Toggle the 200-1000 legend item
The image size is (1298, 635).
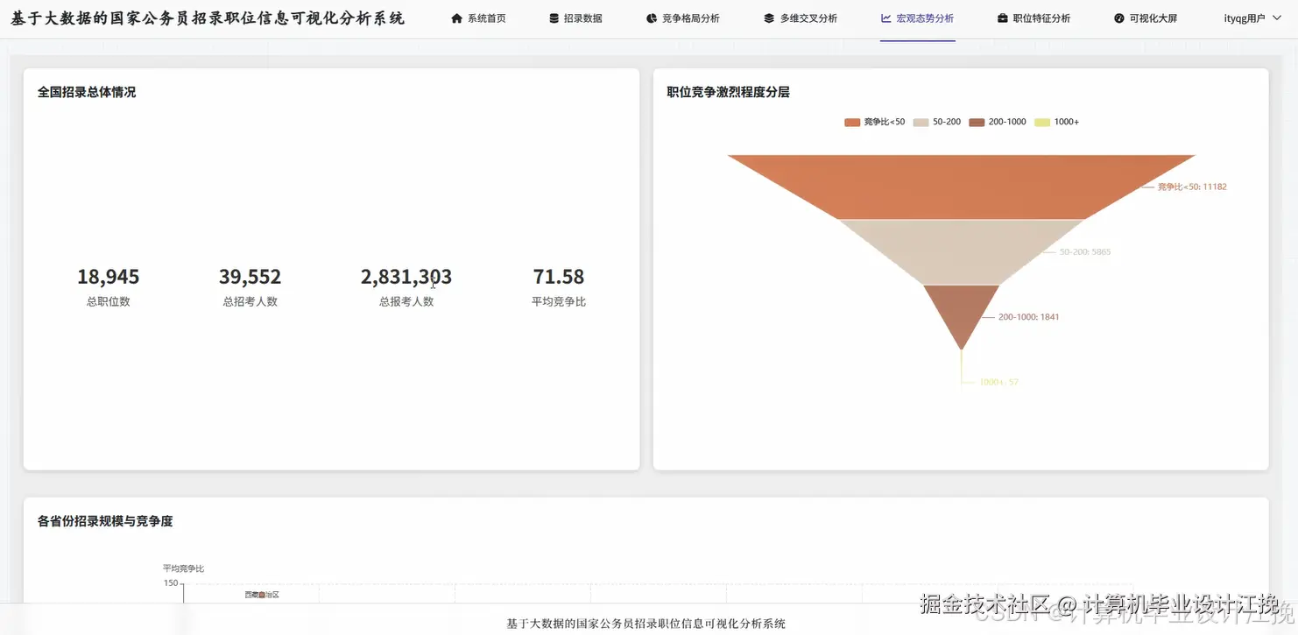pos(998,122)
